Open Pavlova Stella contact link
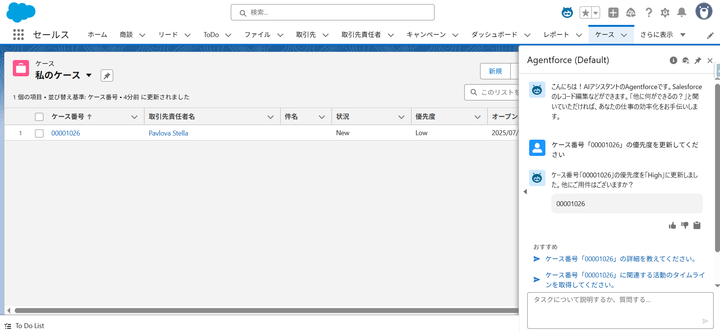720x333 pixels. tap(168, 133)
